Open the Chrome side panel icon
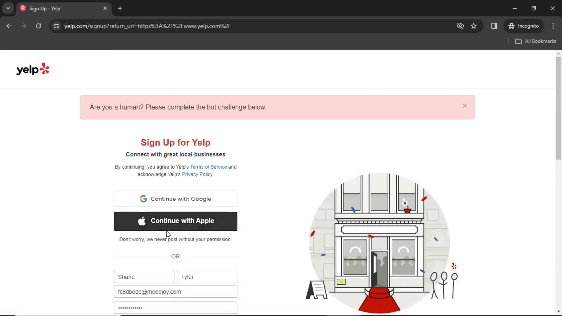562x316 pixels. (x=494, y=26)
